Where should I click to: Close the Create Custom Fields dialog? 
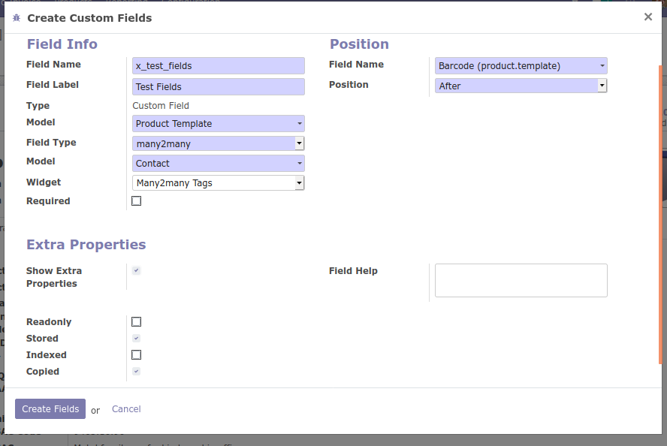tap(648, 17)
